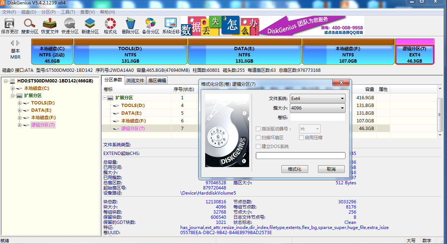The image size is (447, 244).
Task: Select the 逻辑分区(7) EXT4 block in disk map
Action: point(414,52)
